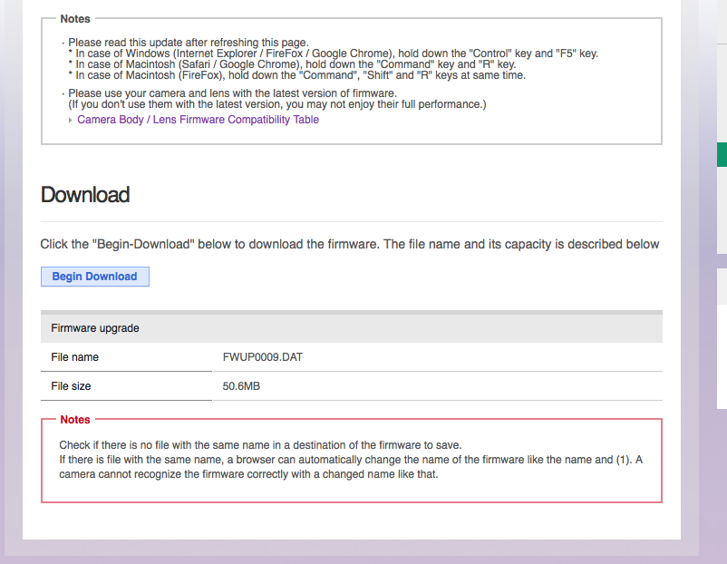Select the FWUP0009.DAT file name text
This screenshot has height=564, width=727.
pyautogui.click(x=263, y=357)
